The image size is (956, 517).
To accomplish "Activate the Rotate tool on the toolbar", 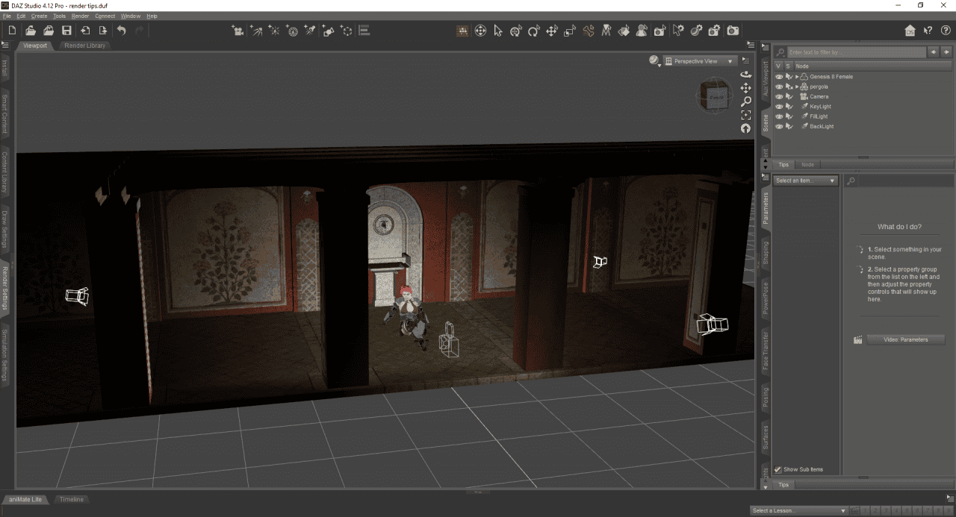I will tap(533, 31).
